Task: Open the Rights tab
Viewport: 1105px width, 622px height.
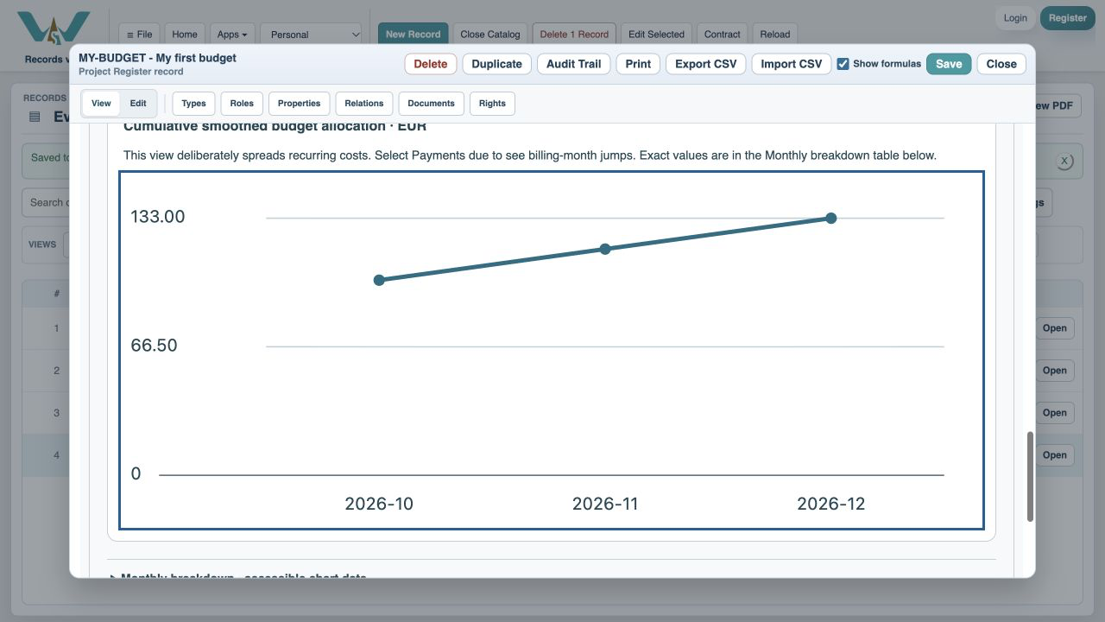Action: pos(492,104)
